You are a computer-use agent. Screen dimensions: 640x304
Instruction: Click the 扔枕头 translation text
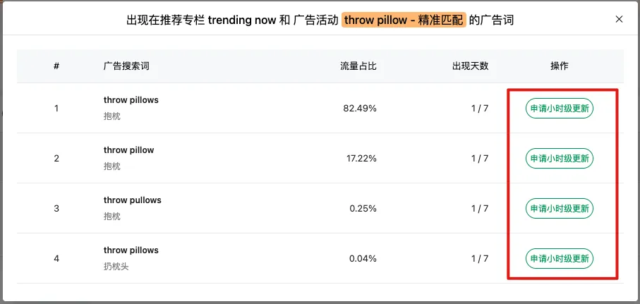tap(116, 267)
